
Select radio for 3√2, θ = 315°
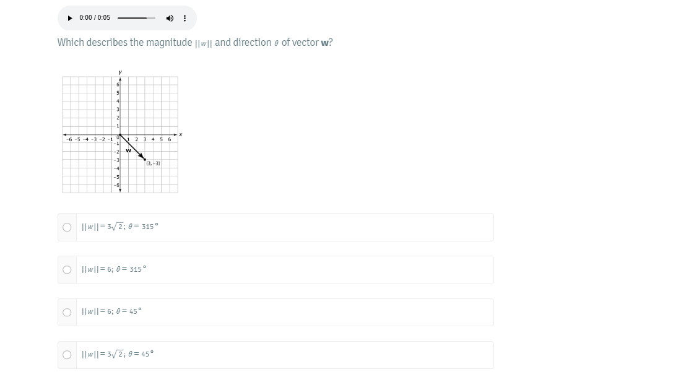[67, 227]
